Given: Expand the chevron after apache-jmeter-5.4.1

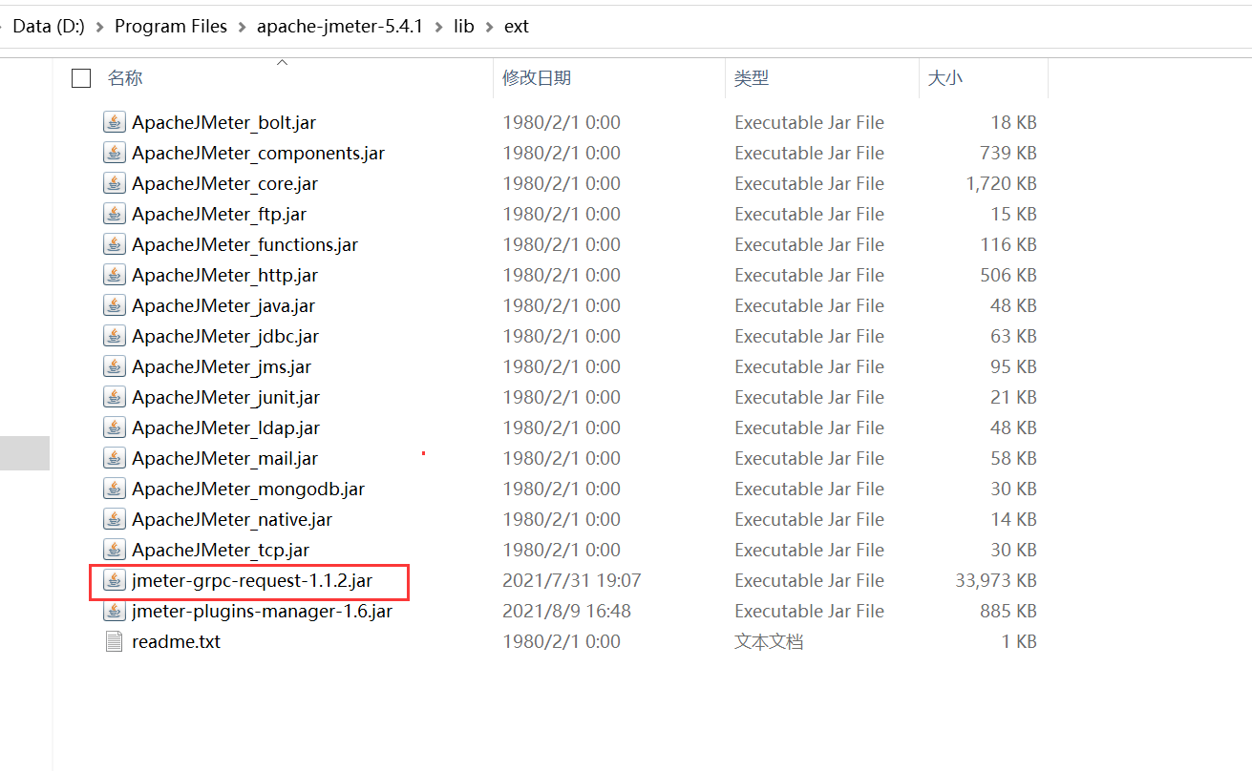Looking at the screenshot, I should [439, 27].
